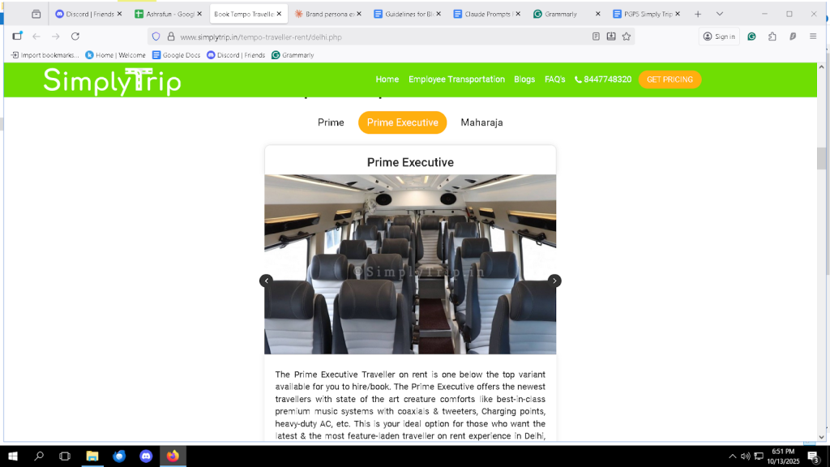The width and height of the screenshot is (830, 467).
Task: Open the Firefox extensions puzzle icon
Action: [772, 36]
